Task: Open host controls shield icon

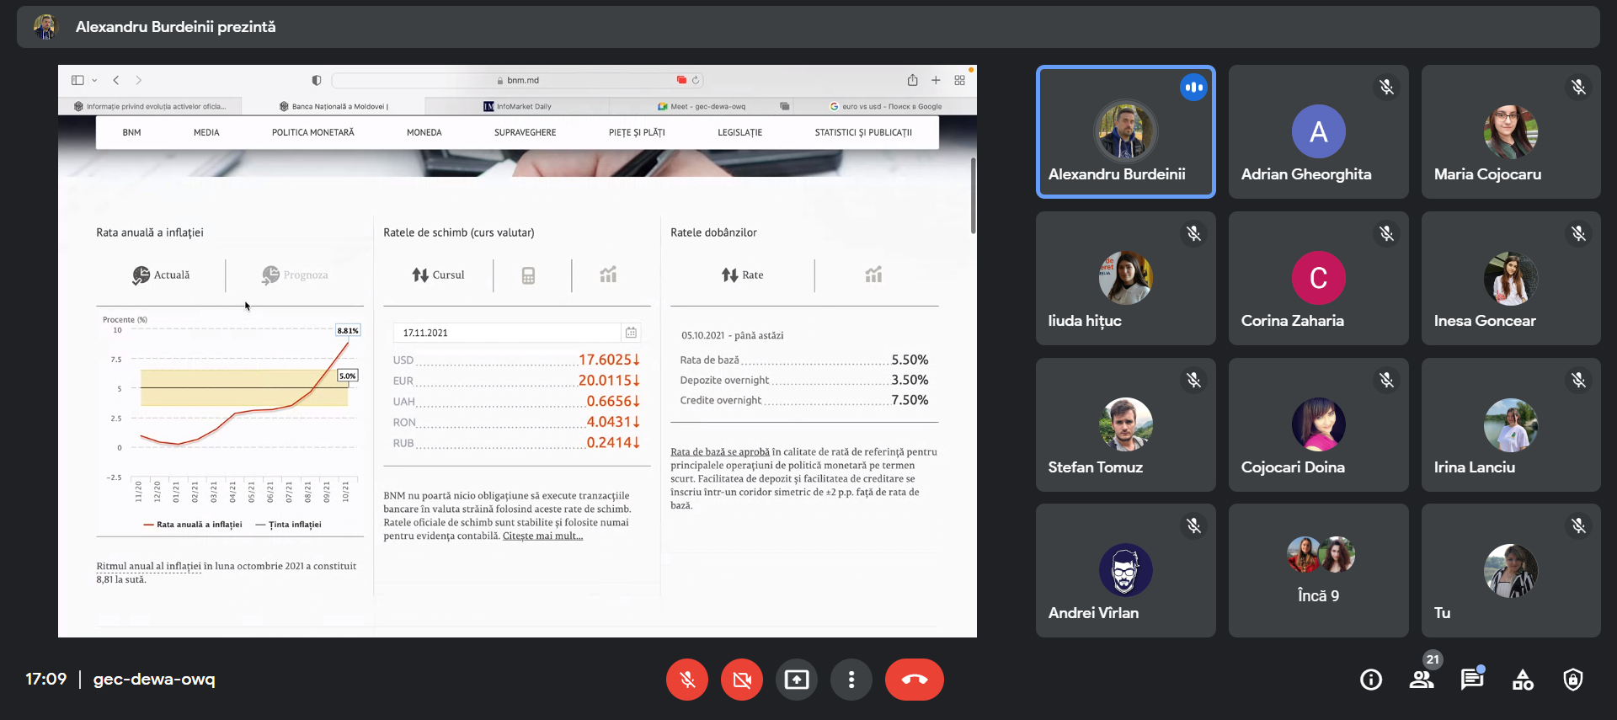Action: click(x=1572, y=680)
